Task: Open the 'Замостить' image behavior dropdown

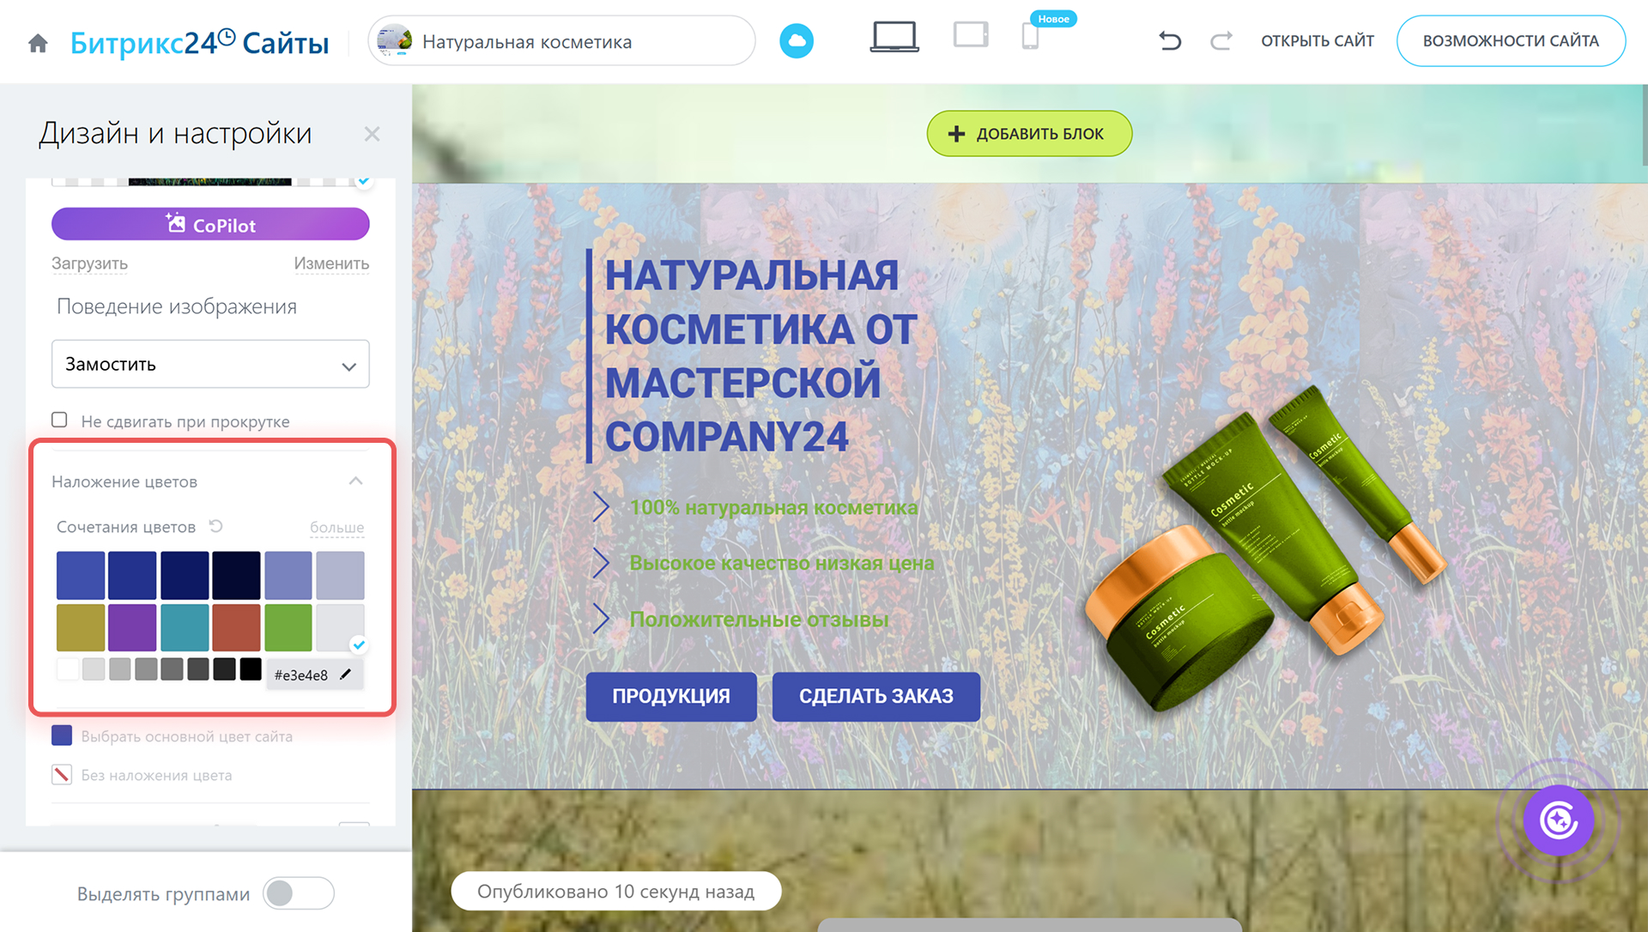Action: pyautogui.click(x=210, y=364)
